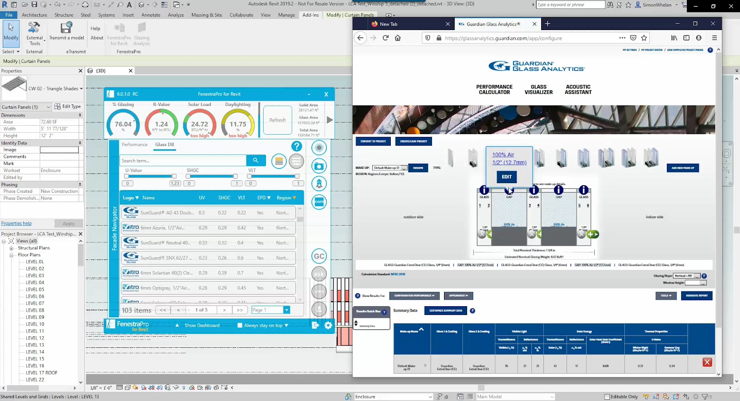Viewport: 740px width, 401px height.
Task: Remove the first glass pane with X
Action: [x=482, y=234]
